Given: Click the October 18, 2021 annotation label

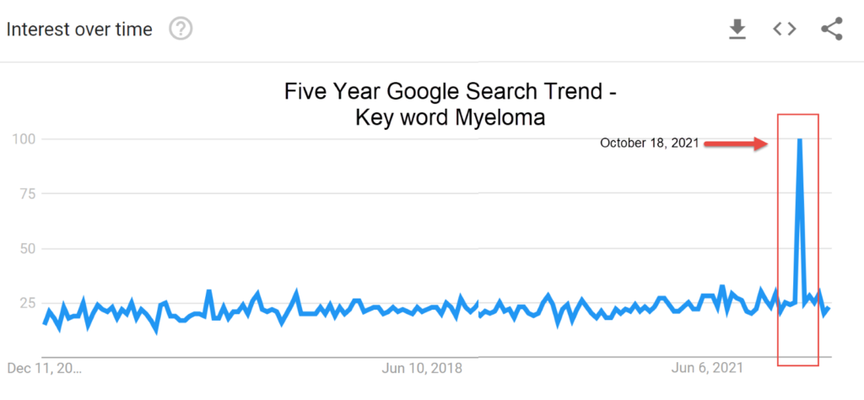Looking at the screenshot, I should tap(650, 143).
